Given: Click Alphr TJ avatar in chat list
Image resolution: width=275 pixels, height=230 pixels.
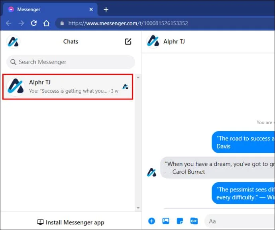Looking at the screenshot, I should click(16, 87).
